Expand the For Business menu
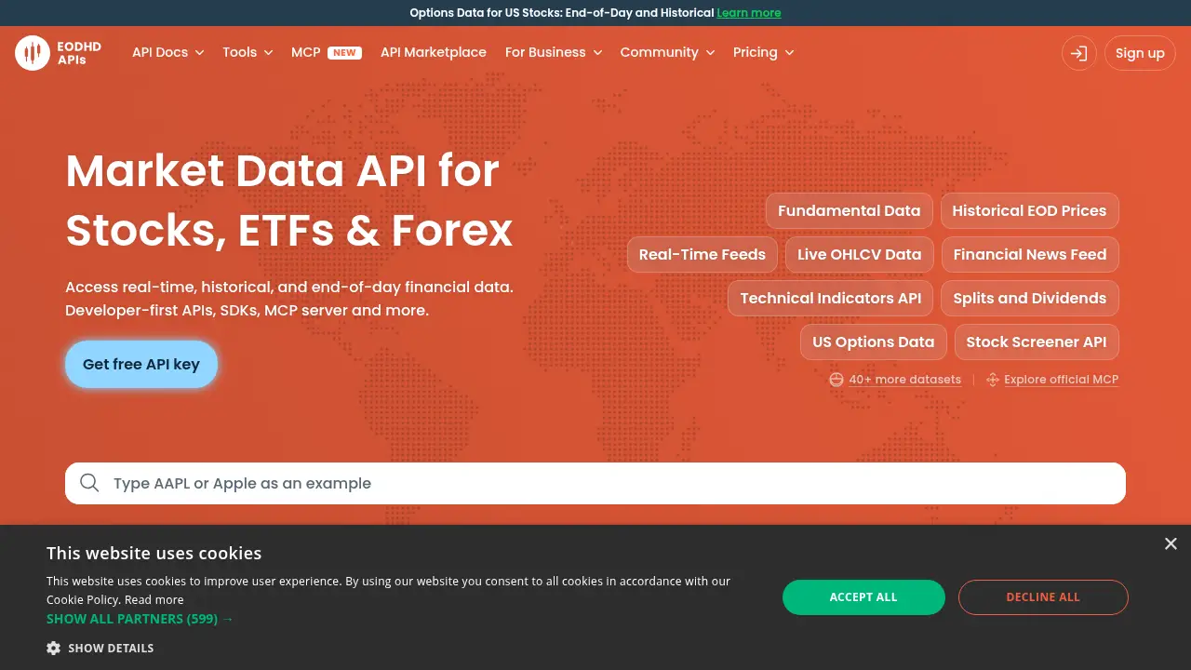1191x670 pixels. point(554,52)
